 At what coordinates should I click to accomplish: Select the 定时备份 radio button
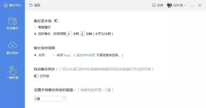click(35, 34)
